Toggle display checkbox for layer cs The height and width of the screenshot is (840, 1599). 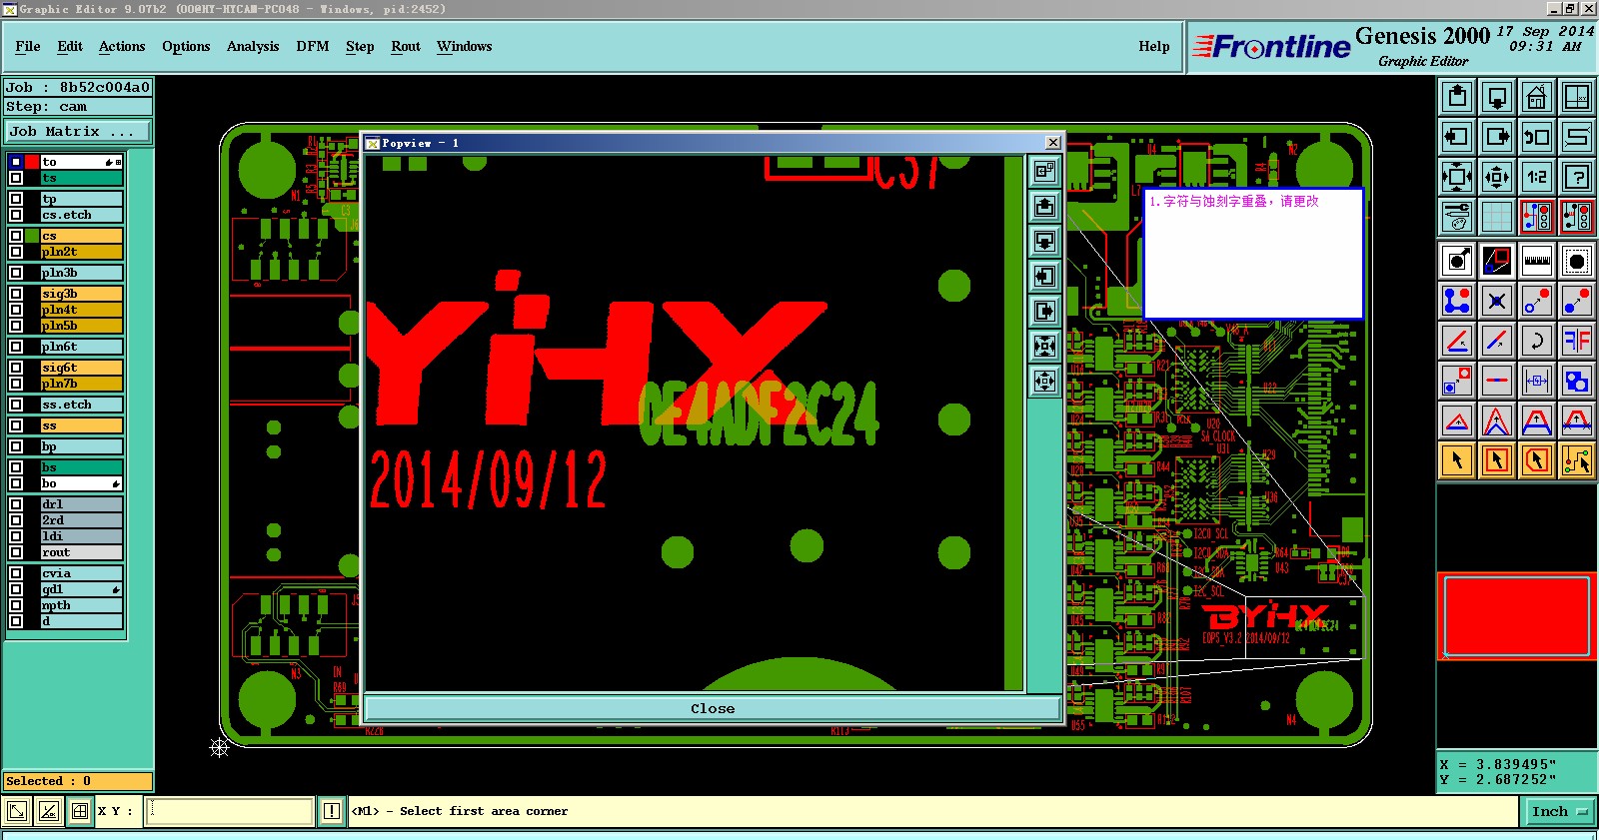tap(16, 236)
